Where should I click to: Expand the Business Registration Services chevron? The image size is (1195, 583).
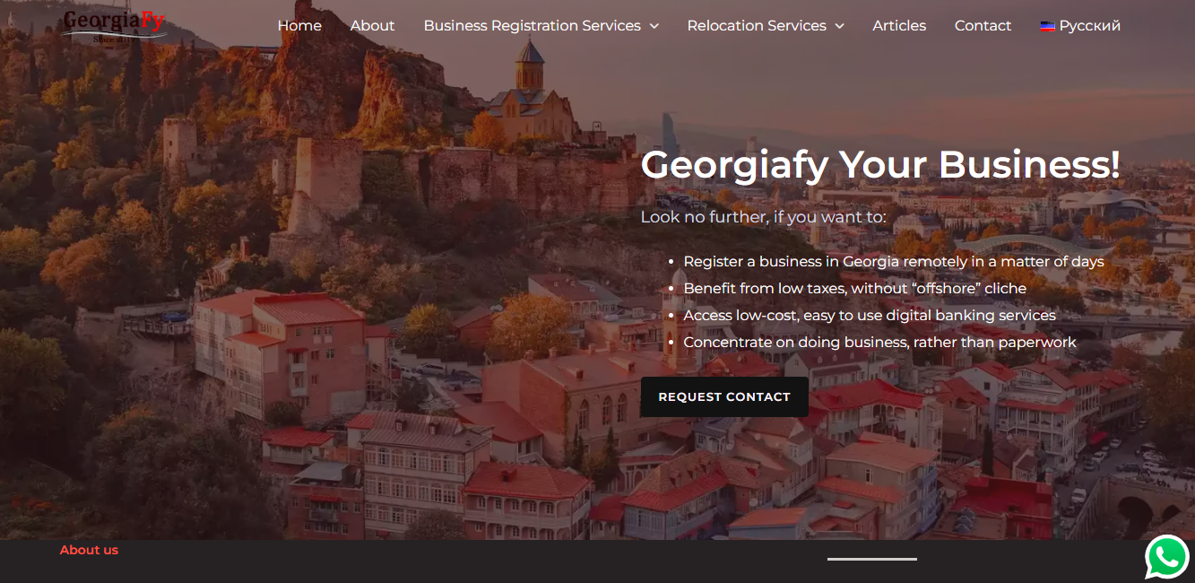pyautogui.click(x=654, y=26)
